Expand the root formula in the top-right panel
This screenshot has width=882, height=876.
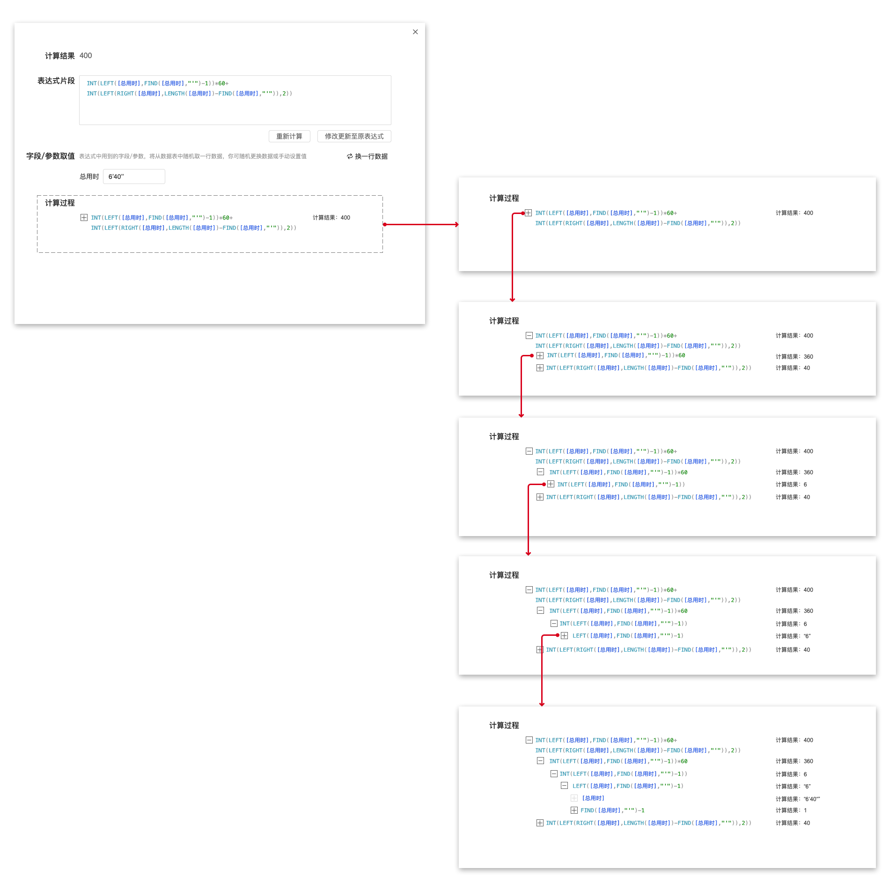click(x=529, y=213)
